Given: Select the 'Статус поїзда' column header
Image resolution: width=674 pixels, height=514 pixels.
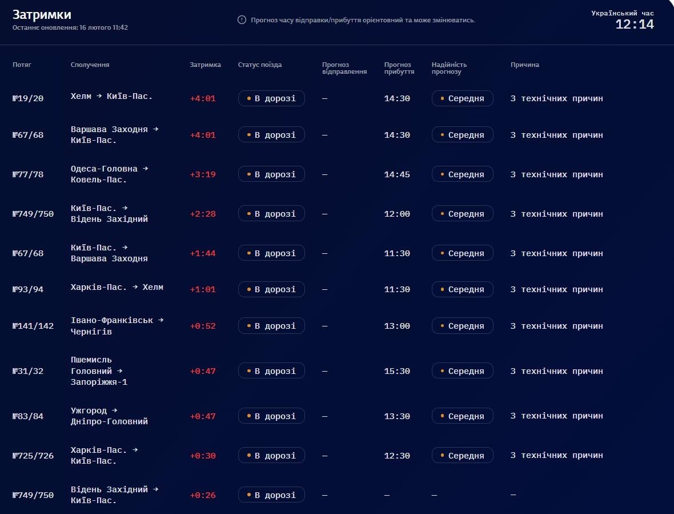Looking at the screenshot, I should click(x=260, y=65).
